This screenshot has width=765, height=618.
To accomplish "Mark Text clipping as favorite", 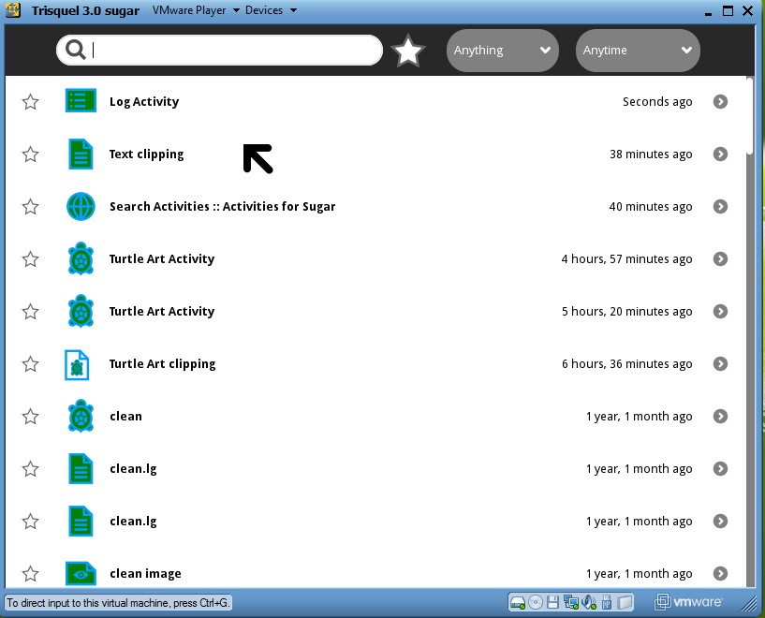I will pos(31,154).
